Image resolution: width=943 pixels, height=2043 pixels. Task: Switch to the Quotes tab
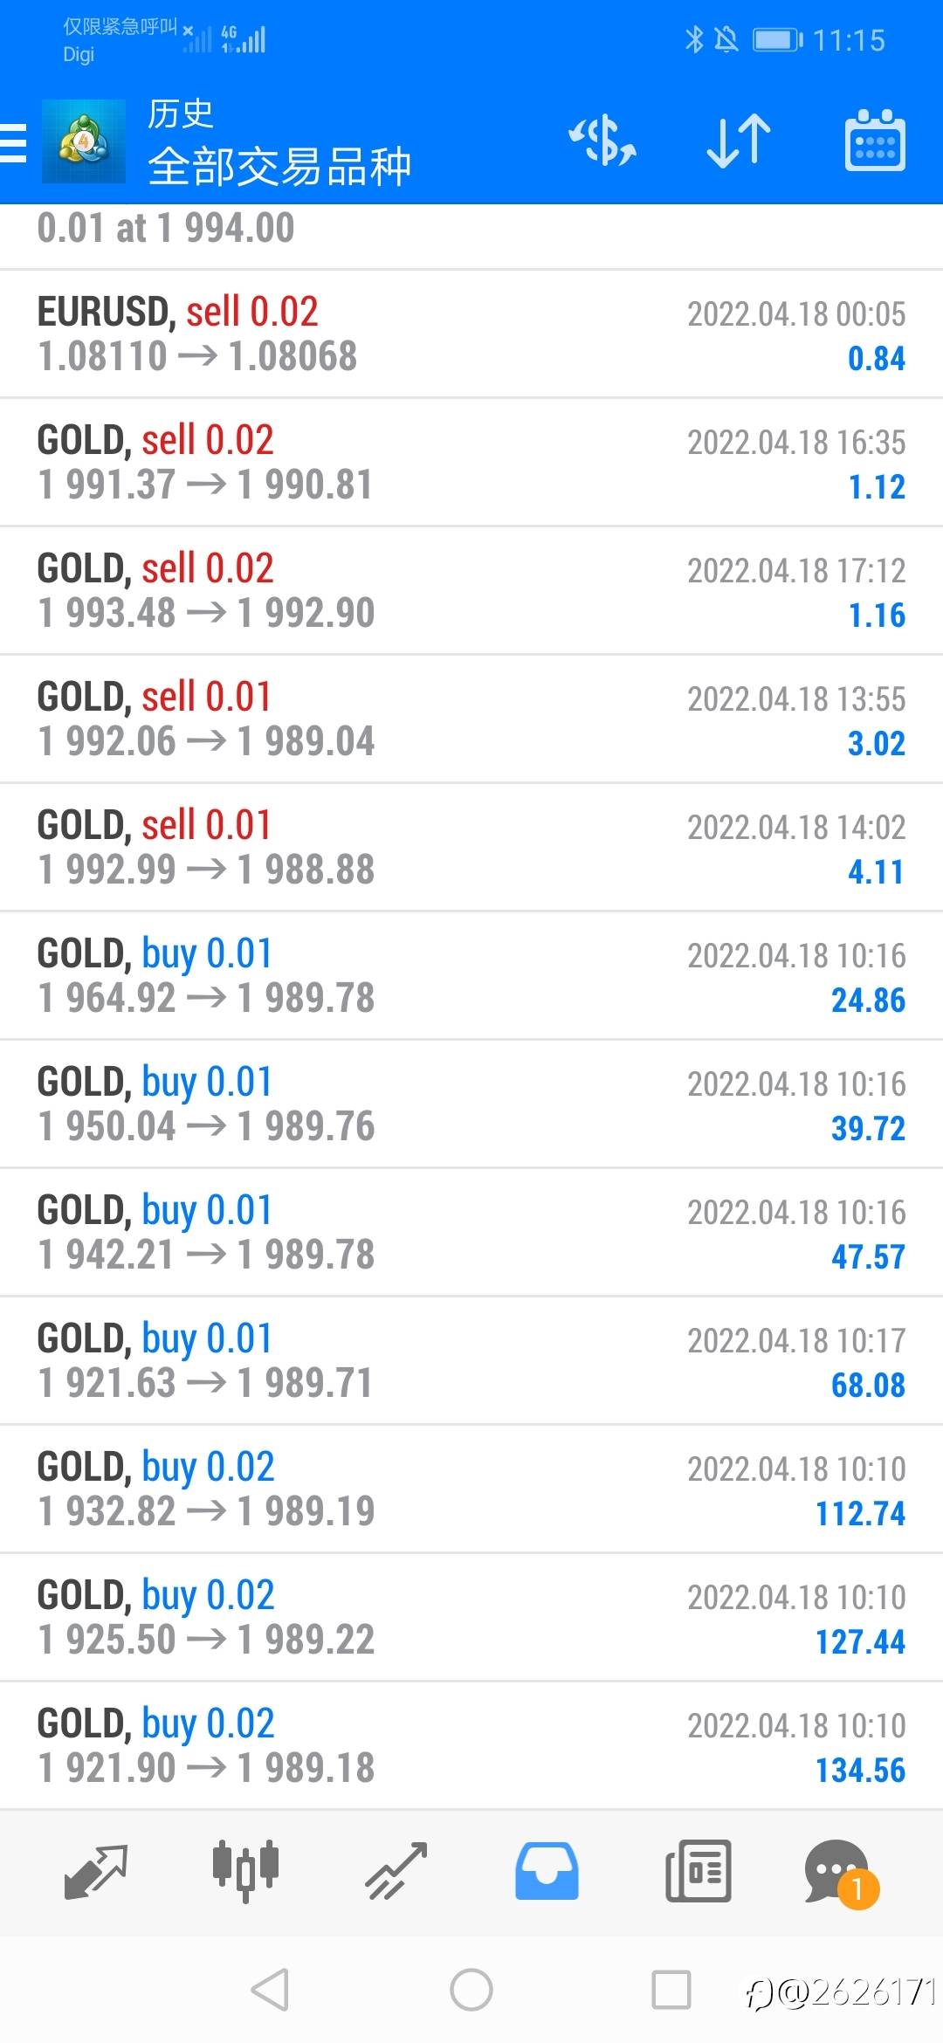(96, 1871)
